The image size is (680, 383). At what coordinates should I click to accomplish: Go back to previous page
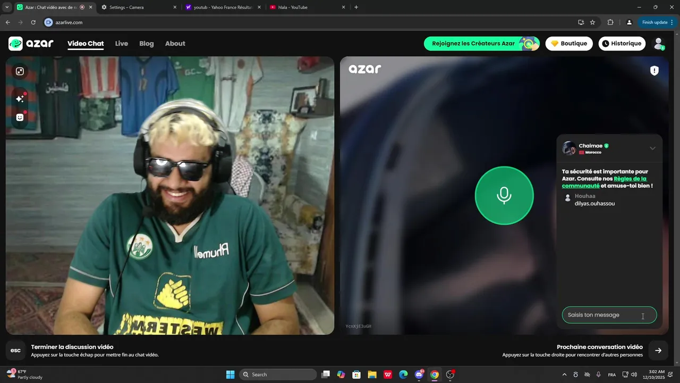tap(7, 22)
